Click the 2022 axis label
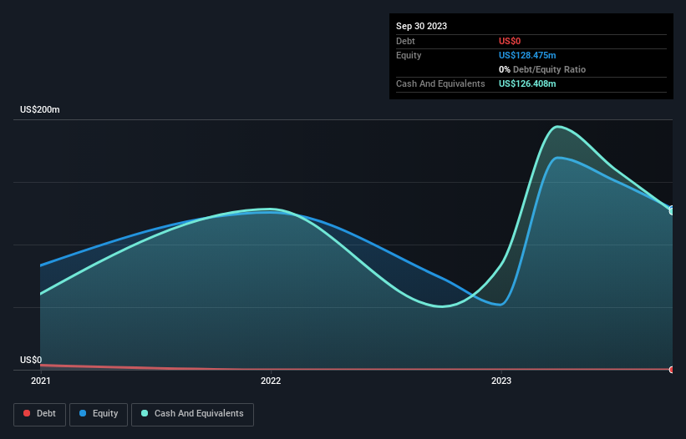Viewport: 686px width, 439px height. (x=271, y=381)
